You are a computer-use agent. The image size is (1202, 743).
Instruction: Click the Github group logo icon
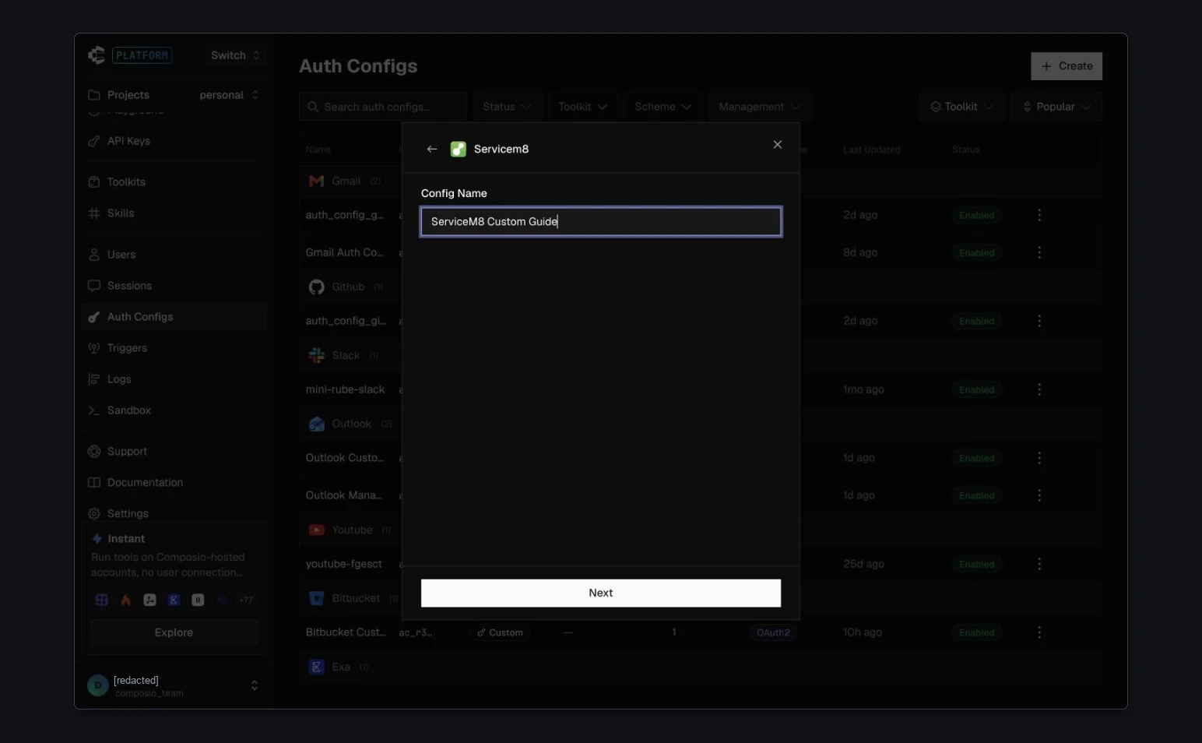316,287
